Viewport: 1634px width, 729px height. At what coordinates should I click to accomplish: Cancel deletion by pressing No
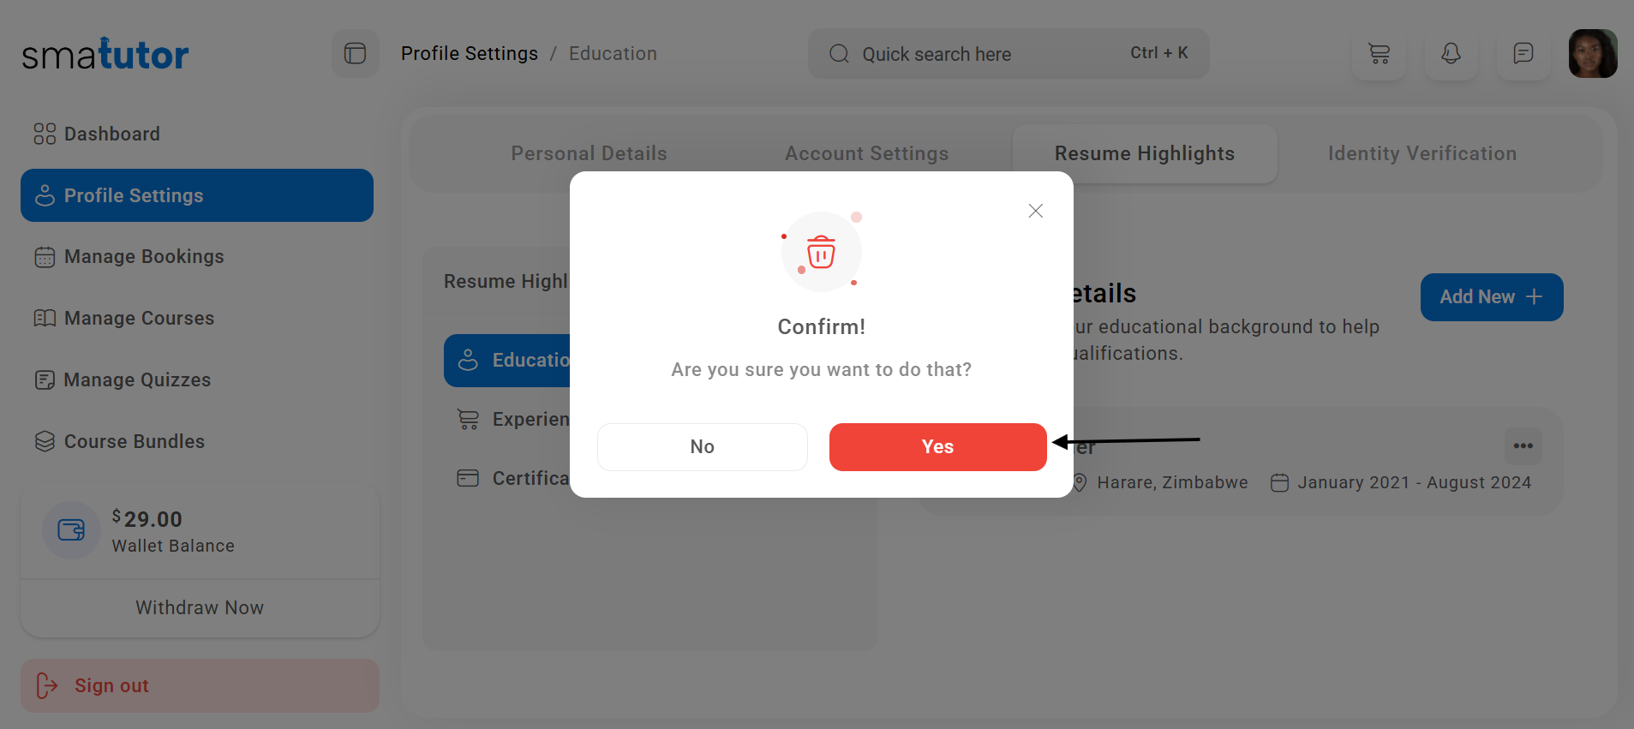(702, 447)
